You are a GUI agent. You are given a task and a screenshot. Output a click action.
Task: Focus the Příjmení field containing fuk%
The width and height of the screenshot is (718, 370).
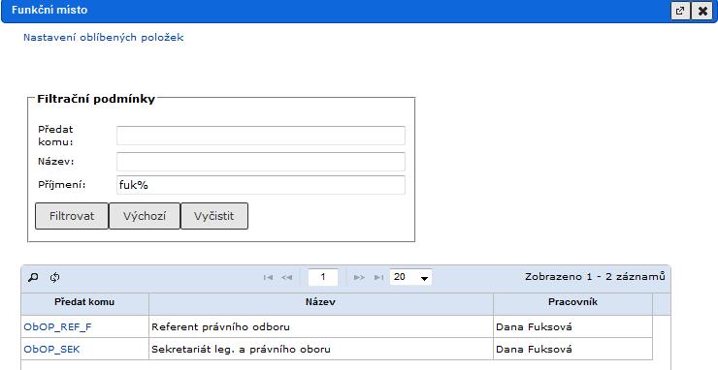(261, 185)
